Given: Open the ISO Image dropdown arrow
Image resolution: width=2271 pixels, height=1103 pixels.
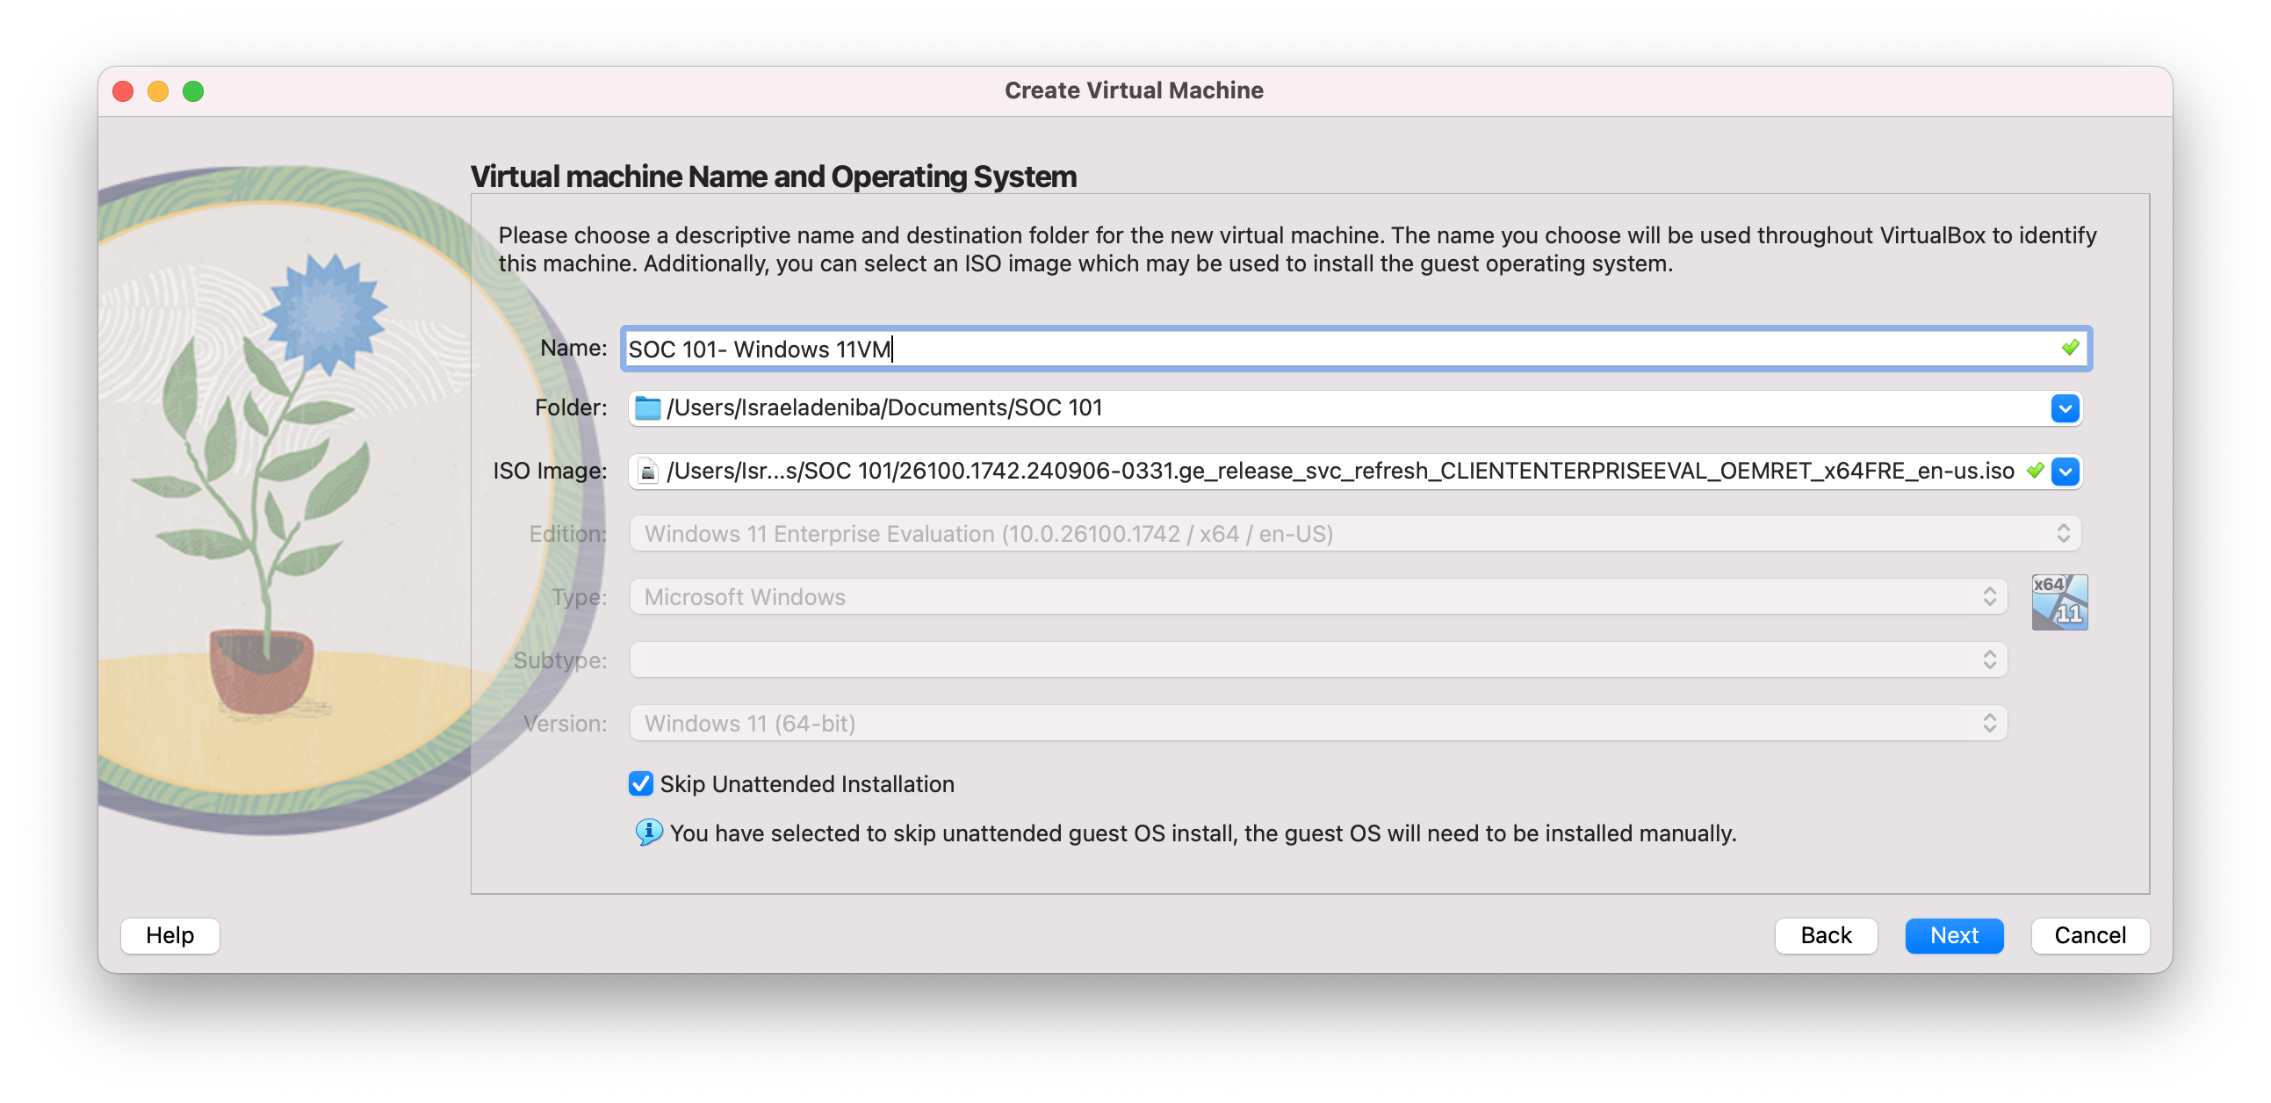Looking at the screenshot, I should point(2065,472).
